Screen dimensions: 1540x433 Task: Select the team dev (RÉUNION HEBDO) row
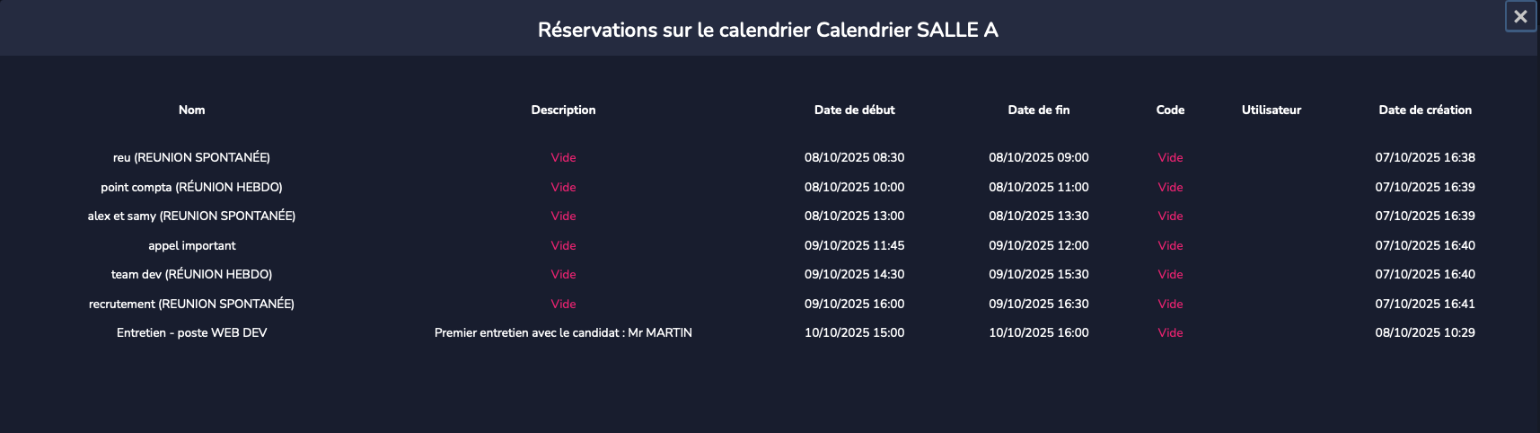click(x=191, y=274)
